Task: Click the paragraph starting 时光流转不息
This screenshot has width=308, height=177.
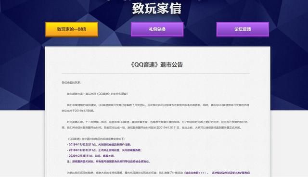Action: (x=154, y=125)
